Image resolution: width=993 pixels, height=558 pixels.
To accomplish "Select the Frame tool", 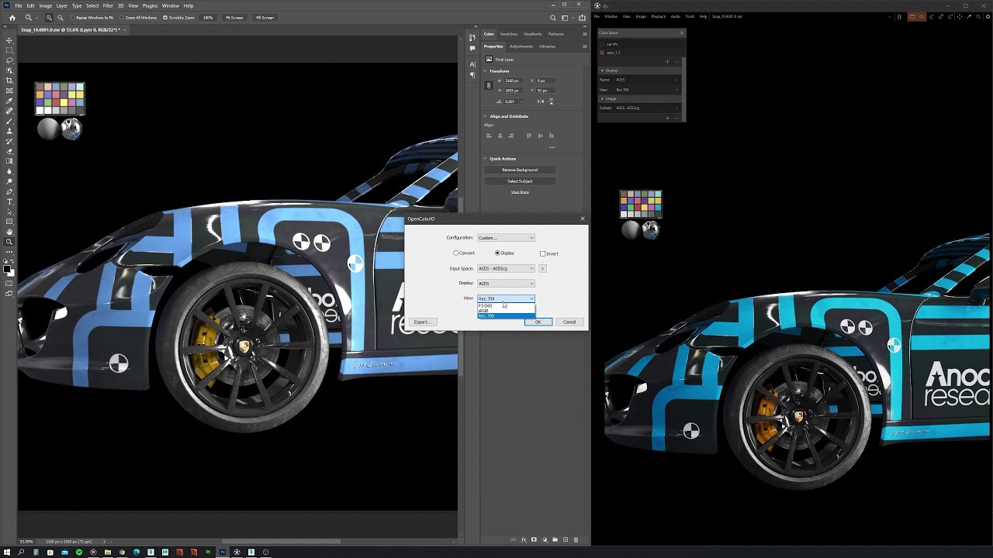I will [9, 91].
